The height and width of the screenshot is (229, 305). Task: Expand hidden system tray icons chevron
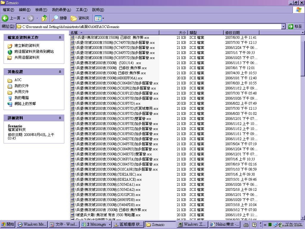pyautogui.click(x=265, y=225)
